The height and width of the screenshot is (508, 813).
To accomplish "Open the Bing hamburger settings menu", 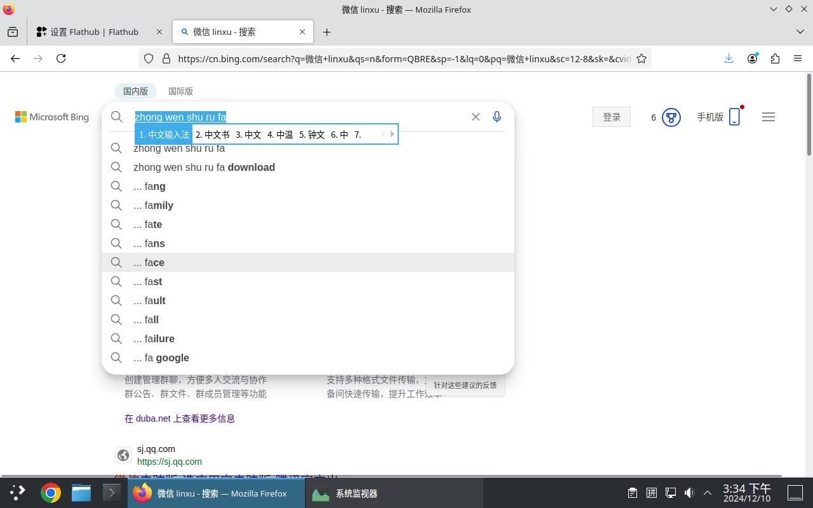I will click(x=769, y=117).
